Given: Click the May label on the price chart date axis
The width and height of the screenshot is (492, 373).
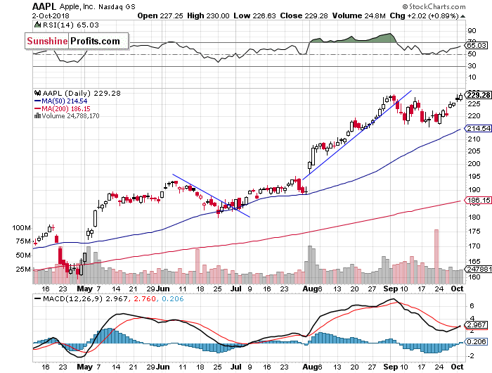Looking at the screenshot, I should point(85,289).
